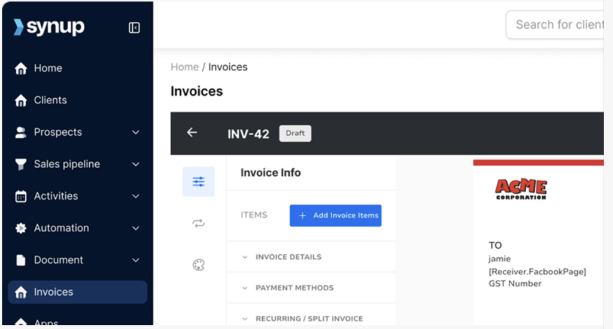Expand the Activities chevron
The width and height of the screenshot is (613, 329).
pos(136,196)
